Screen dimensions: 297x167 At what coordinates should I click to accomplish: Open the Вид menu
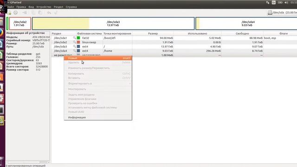coord(31,7)
